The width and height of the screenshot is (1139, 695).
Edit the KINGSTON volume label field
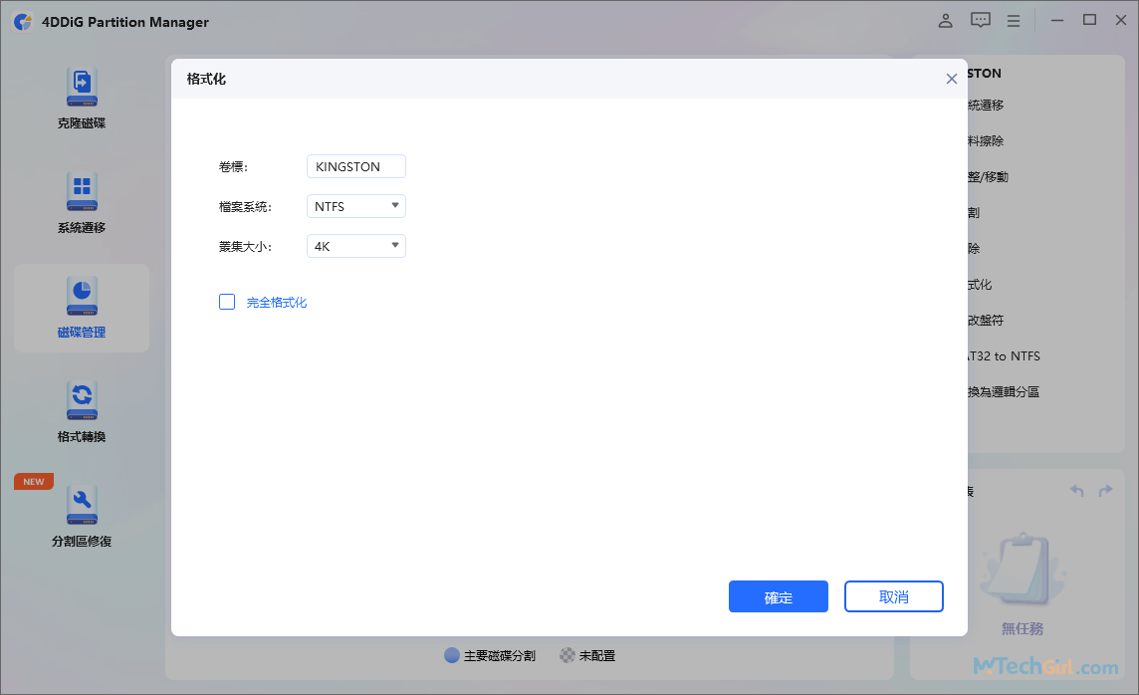click(355, 166)
